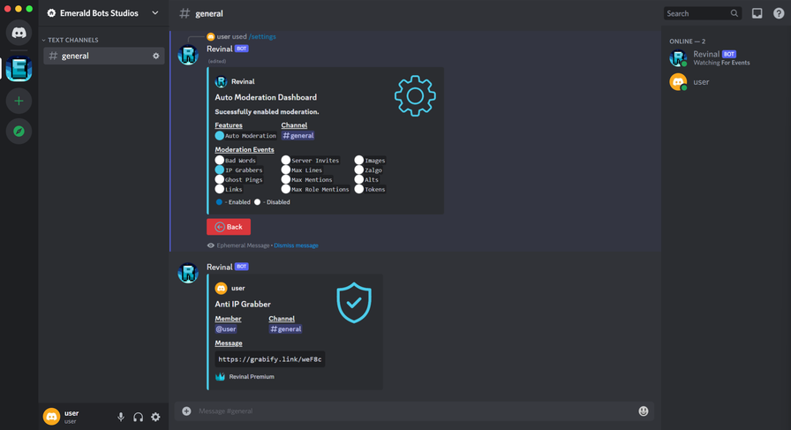Expand Emerald Bots Studios server menu
Viewport: 791px width, 430px height.
click(x=155, y=13)
